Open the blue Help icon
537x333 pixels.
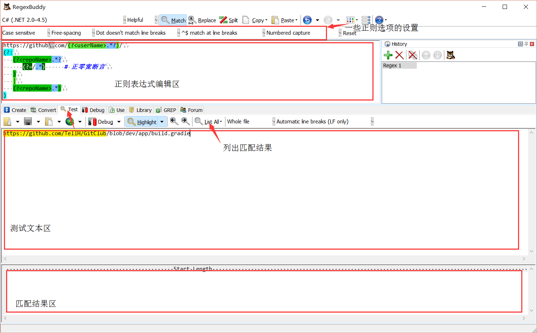click(x=379, y=20)
